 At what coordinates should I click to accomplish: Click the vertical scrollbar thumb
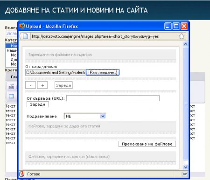point(186,104)
